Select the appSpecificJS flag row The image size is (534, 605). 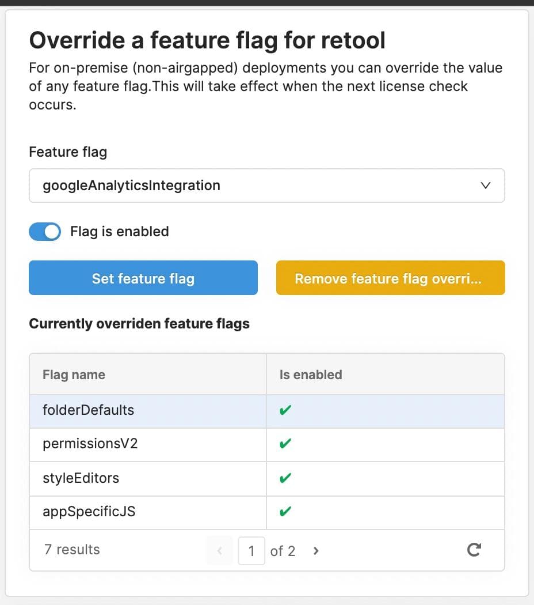[89, 512]
